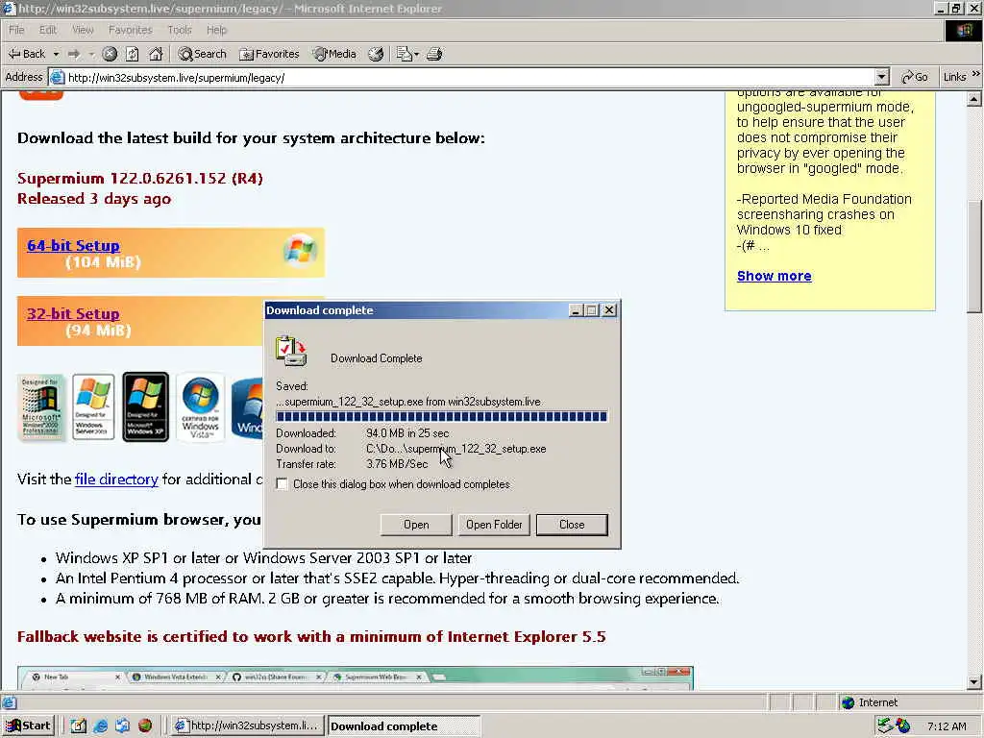Stop loading with the Stop icon
The image size is (984, 738).
coord(110,54)
